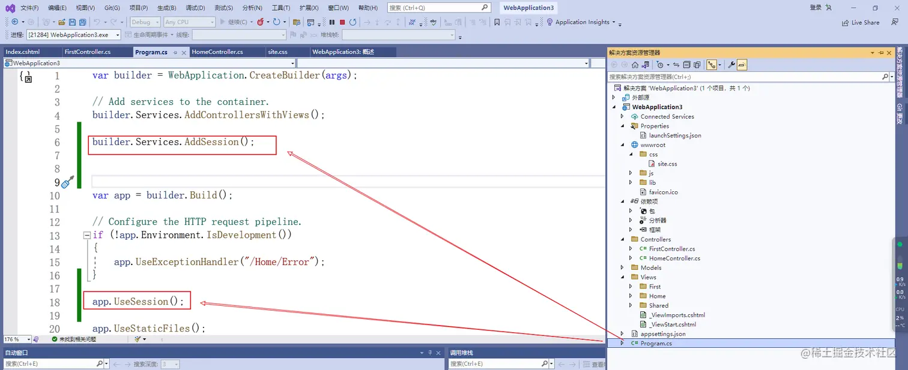
Task: Click the Home icon in Solution Explorer toolbar
Action: click(635, 65)
